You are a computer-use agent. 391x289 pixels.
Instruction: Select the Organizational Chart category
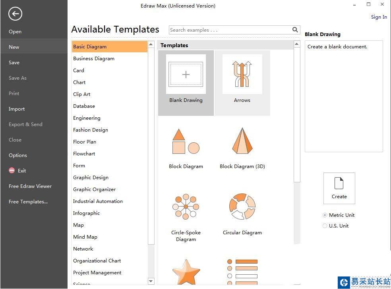point(109,260)
